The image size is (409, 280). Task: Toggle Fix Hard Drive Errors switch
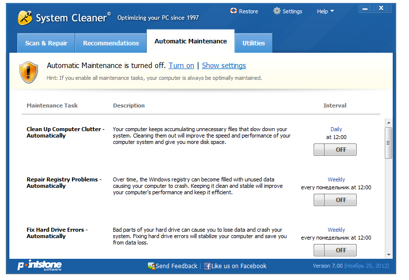(x=335, y=250)
